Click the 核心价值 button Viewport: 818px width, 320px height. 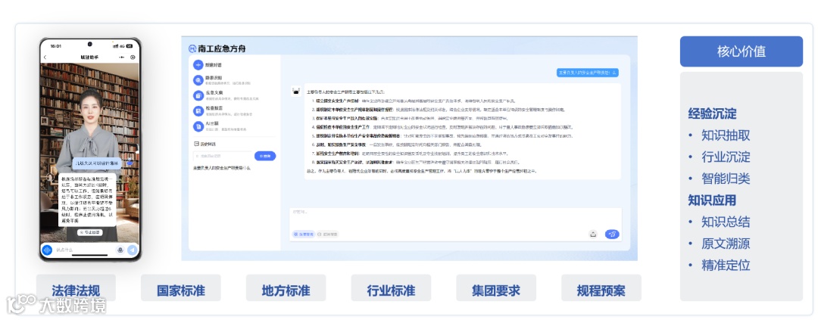[741, 51]
